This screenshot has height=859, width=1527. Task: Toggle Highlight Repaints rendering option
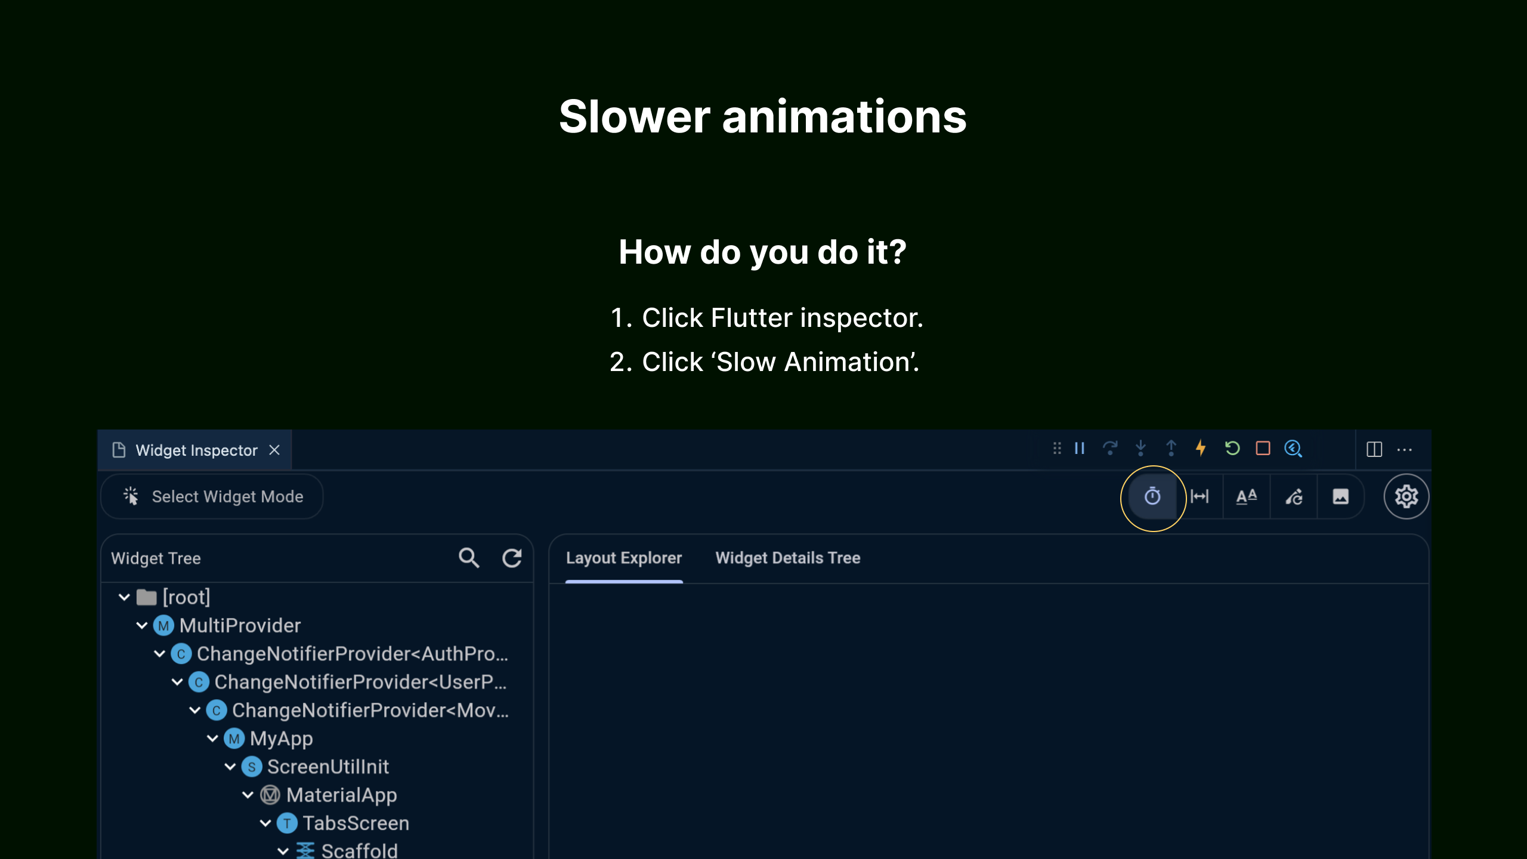(x=1293, y=496)
